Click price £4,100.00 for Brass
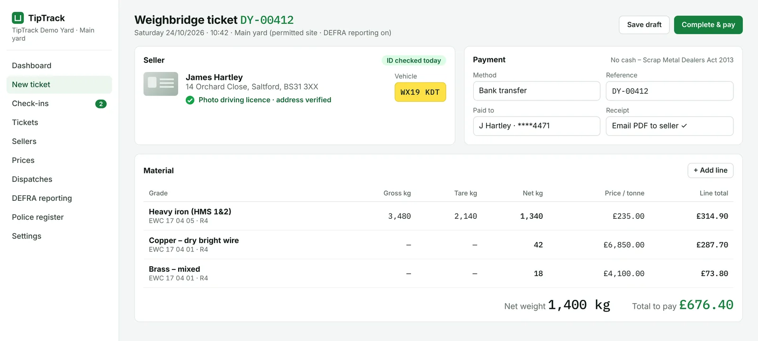Image resolution: width=758 pixels, height=341 pixels. click(x=624, y=274)
